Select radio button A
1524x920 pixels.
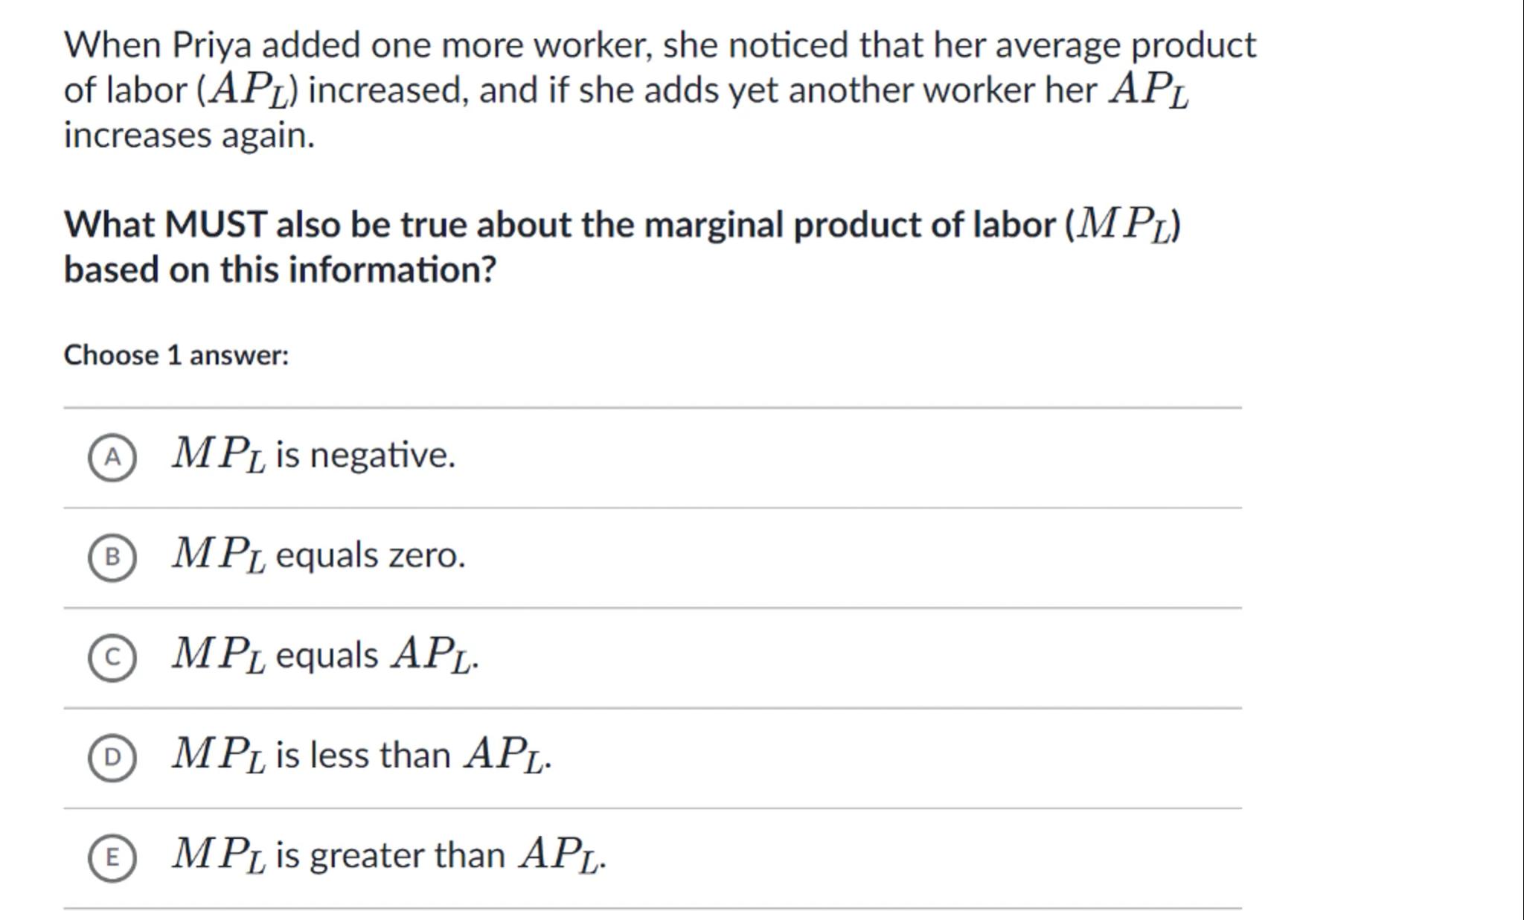(x=112, y=457)
